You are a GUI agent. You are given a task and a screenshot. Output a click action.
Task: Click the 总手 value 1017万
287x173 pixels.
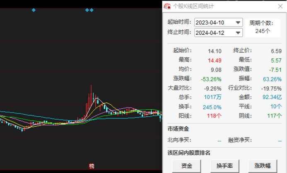click(x=212, y=97)
